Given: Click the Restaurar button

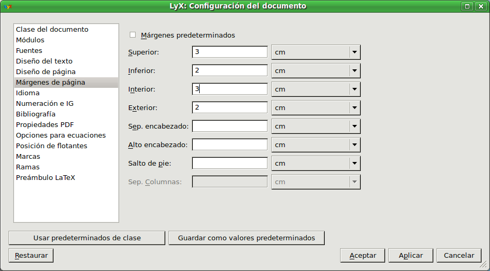Looking at the screenshot, I should (31, 256).
